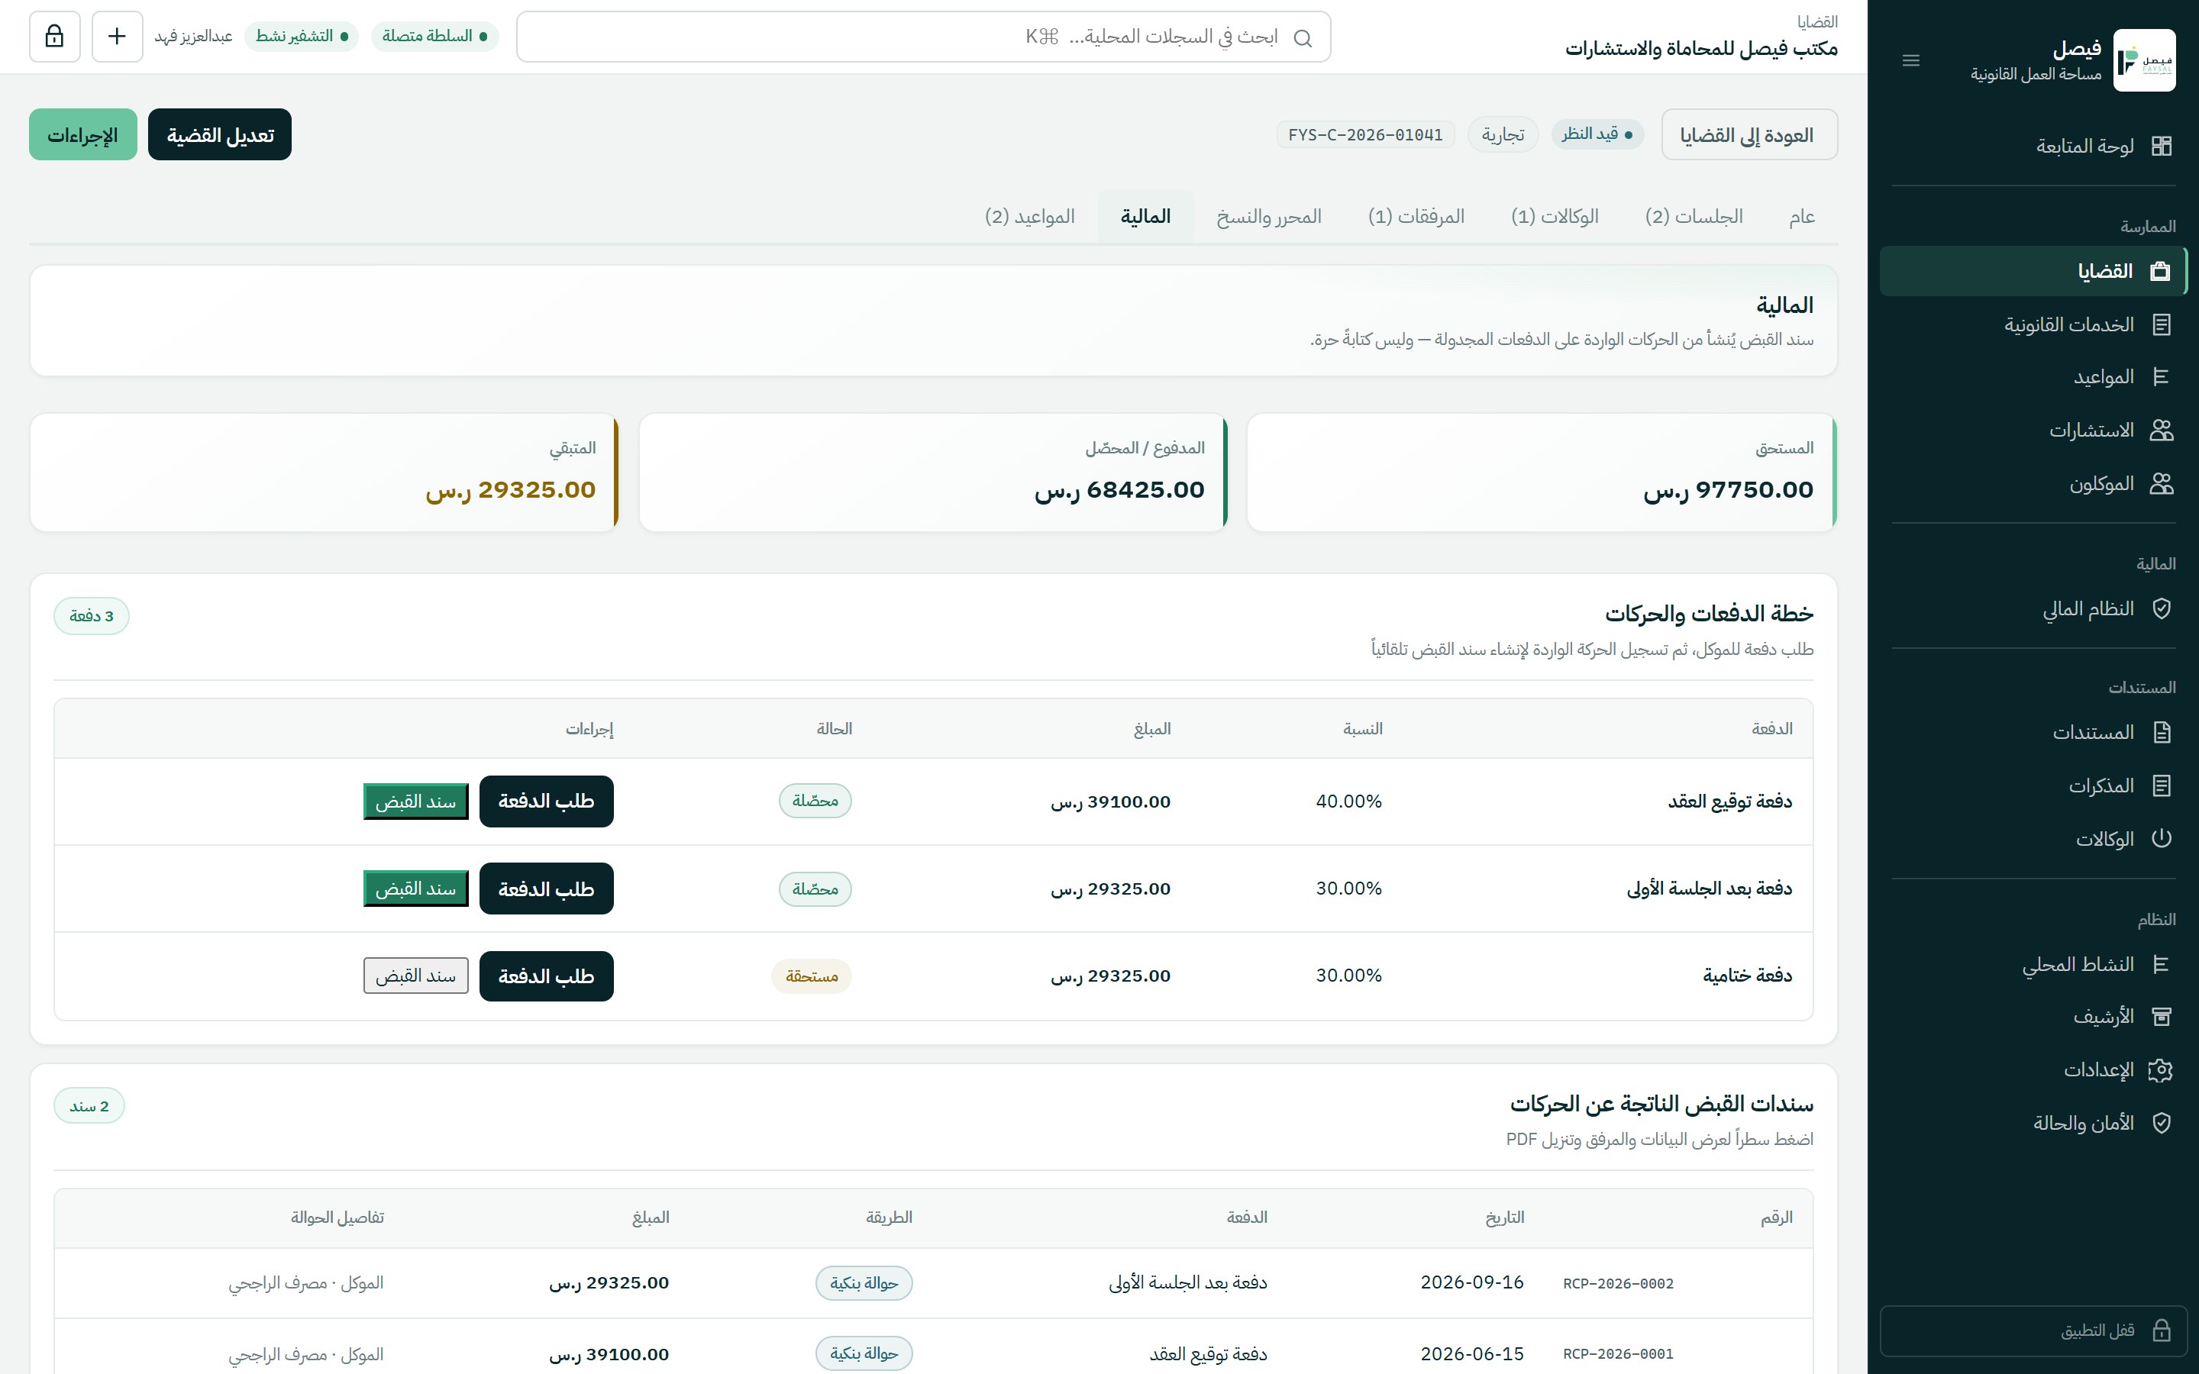Click the تجارية category badge
This screenshot has width=2199, height=1374.
[x=1503, y=134]
